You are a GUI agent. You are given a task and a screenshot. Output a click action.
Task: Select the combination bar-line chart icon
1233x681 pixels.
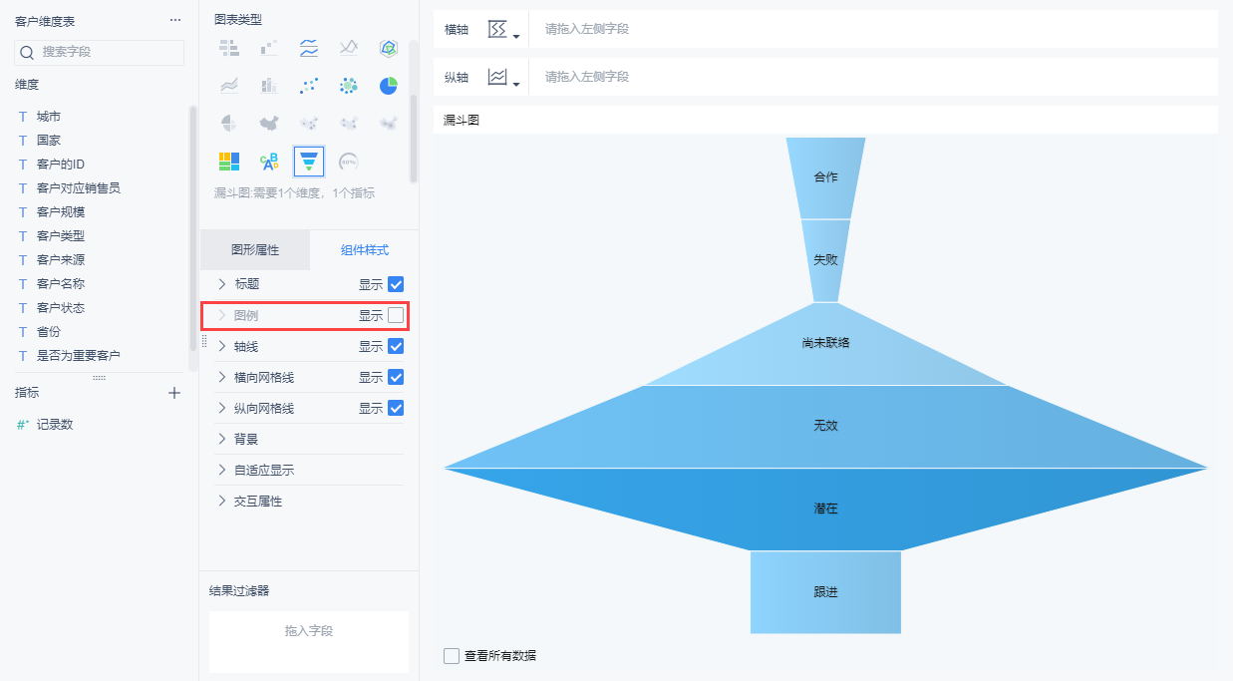tap(269, 86)
